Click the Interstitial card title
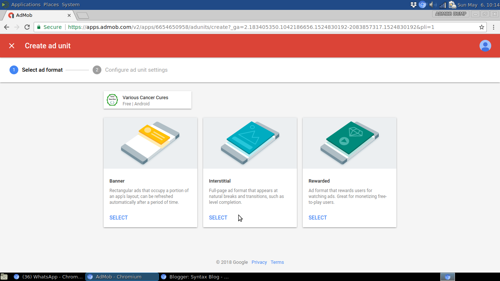 (220, 181)
